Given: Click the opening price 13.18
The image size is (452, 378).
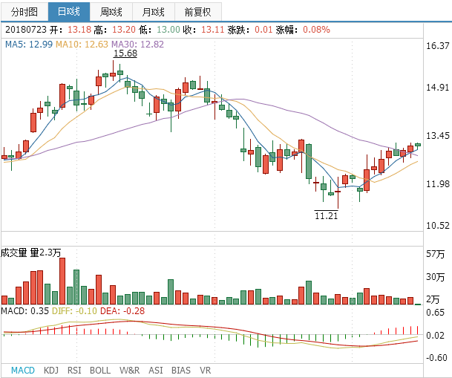Looking at the screenshot, I should coord(79,30).
